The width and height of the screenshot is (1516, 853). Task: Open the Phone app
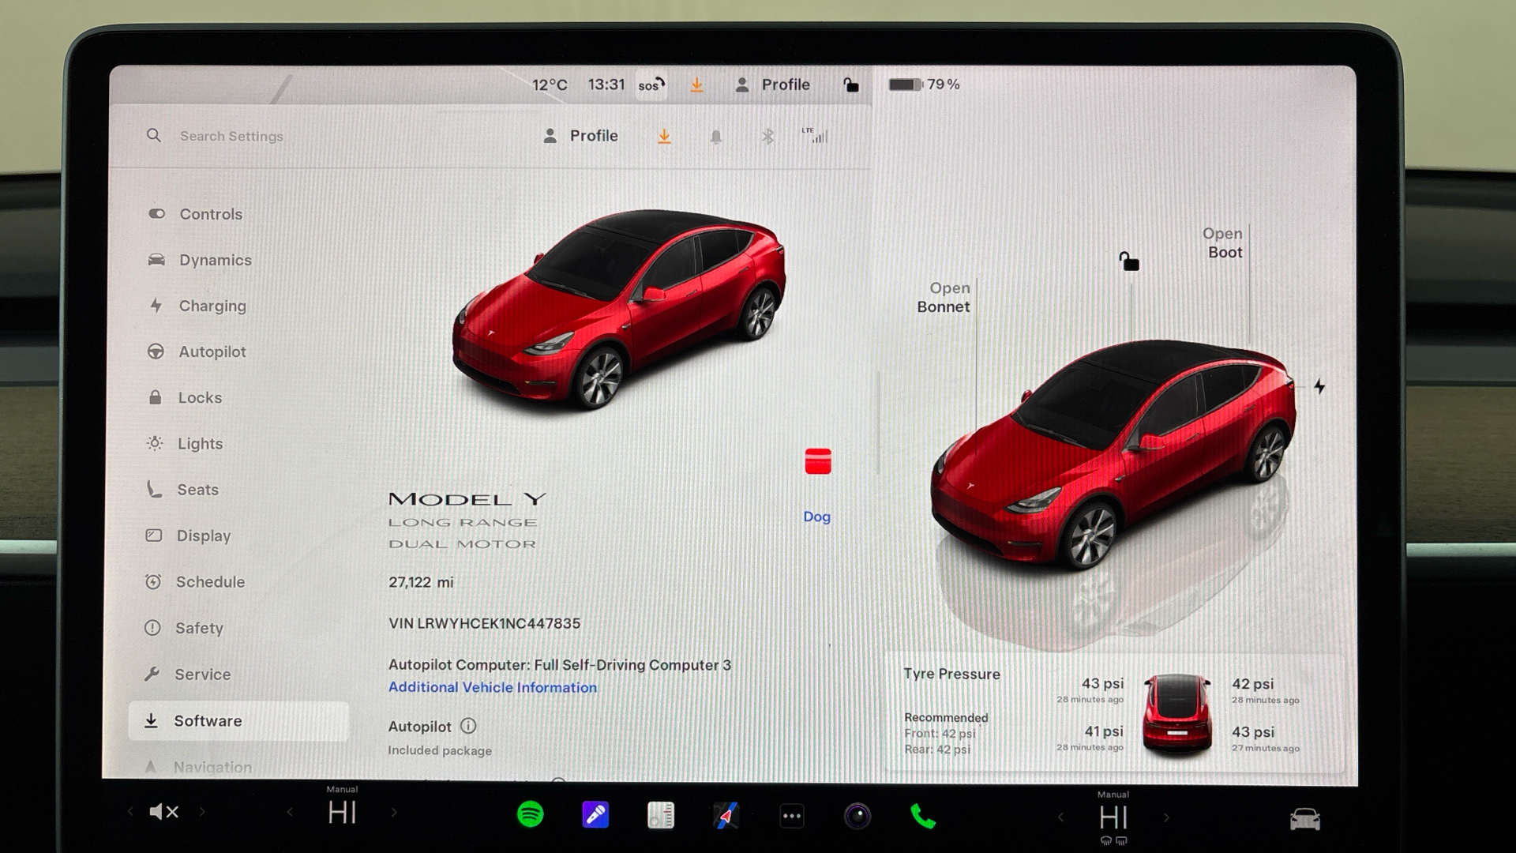click(x=922, y=816)
